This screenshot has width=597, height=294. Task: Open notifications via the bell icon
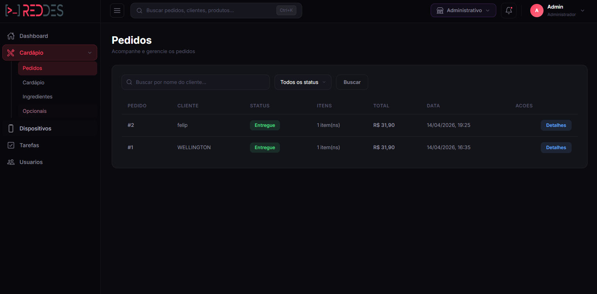pyautogui.click(x=509, y=11)
